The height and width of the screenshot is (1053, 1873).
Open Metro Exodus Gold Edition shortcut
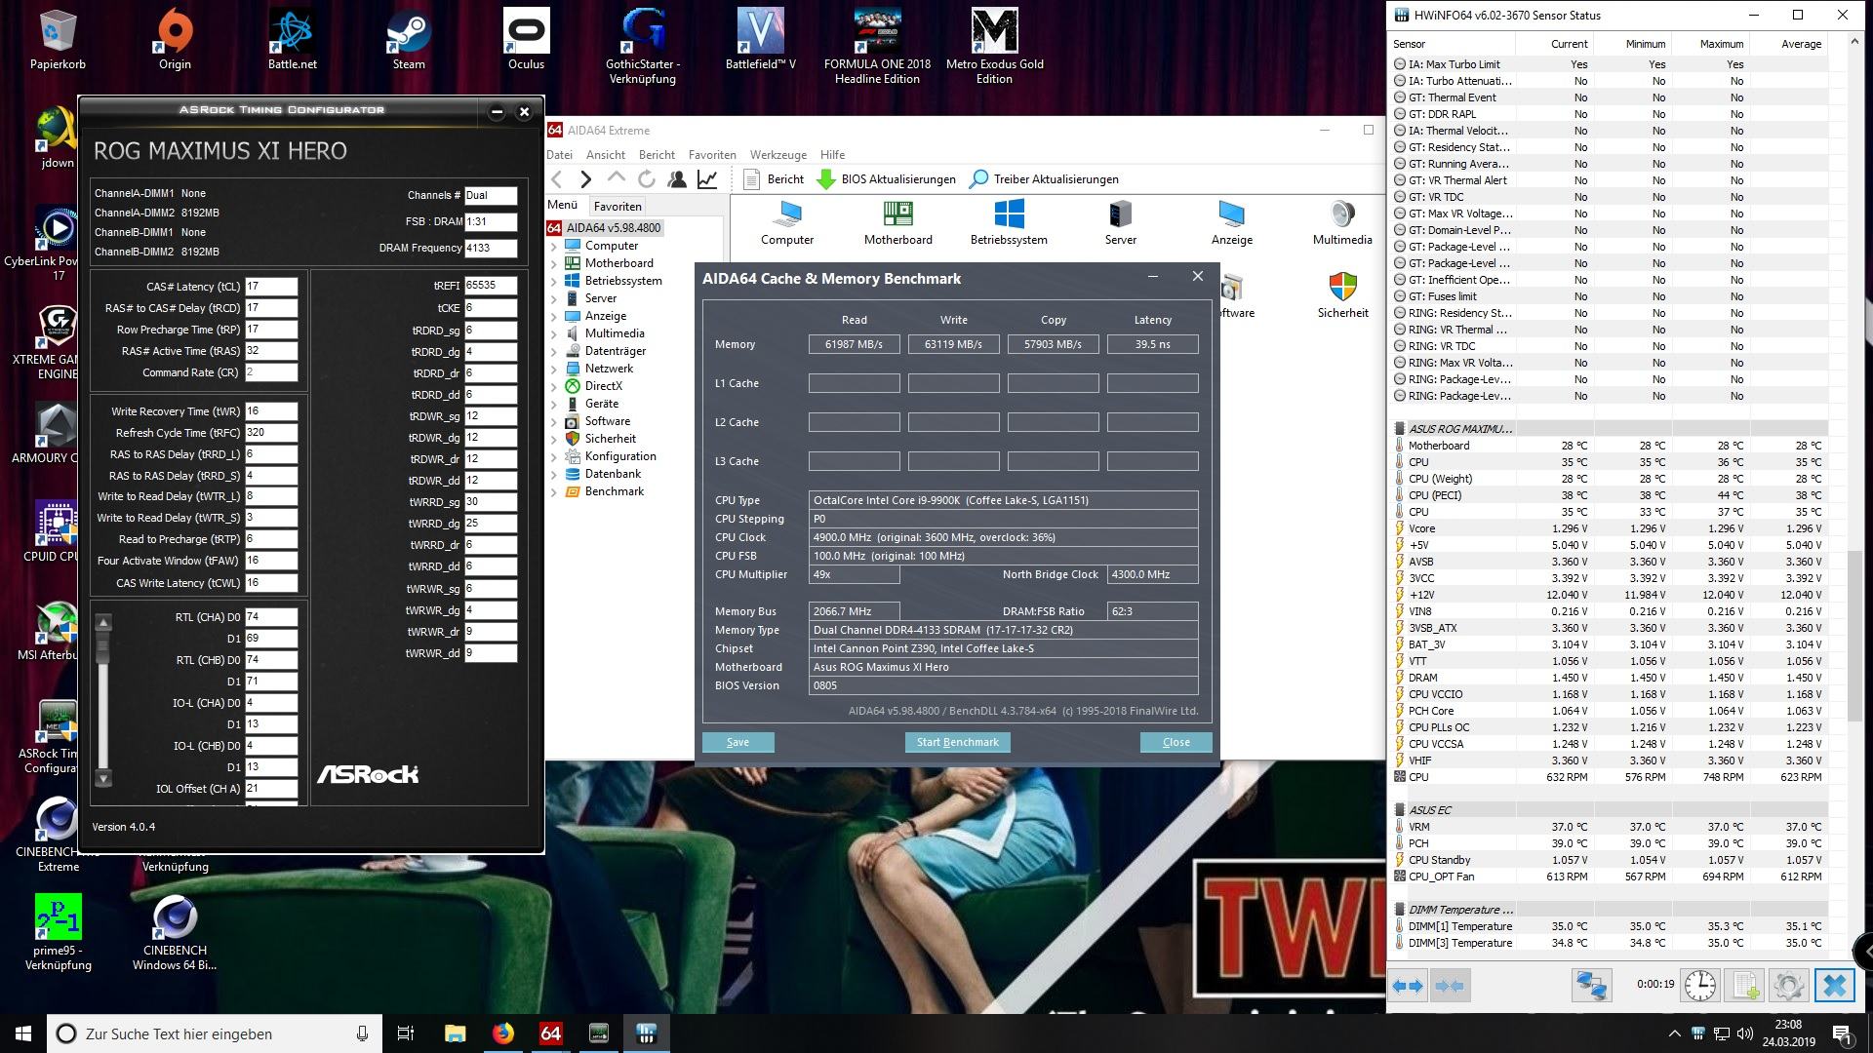[994, 47]
